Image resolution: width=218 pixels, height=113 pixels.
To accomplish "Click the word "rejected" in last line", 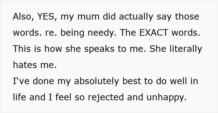I will pos(106,97).
